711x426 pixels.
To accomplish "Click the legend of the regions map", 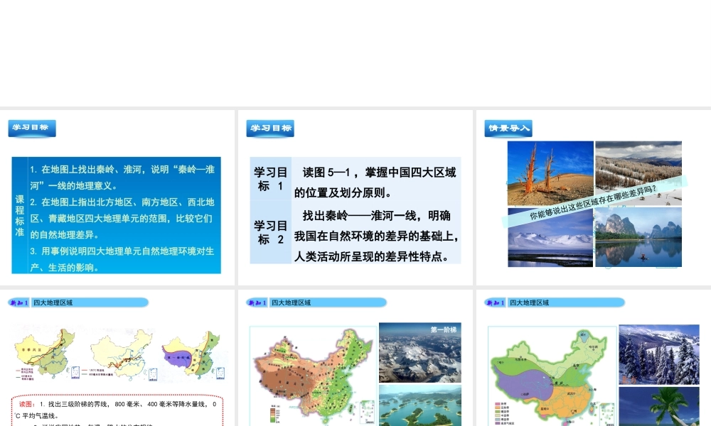I will pos(504,413).
